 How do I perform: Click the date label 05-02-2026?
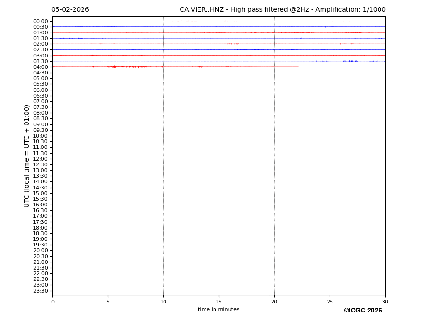(x=70, y=10)
